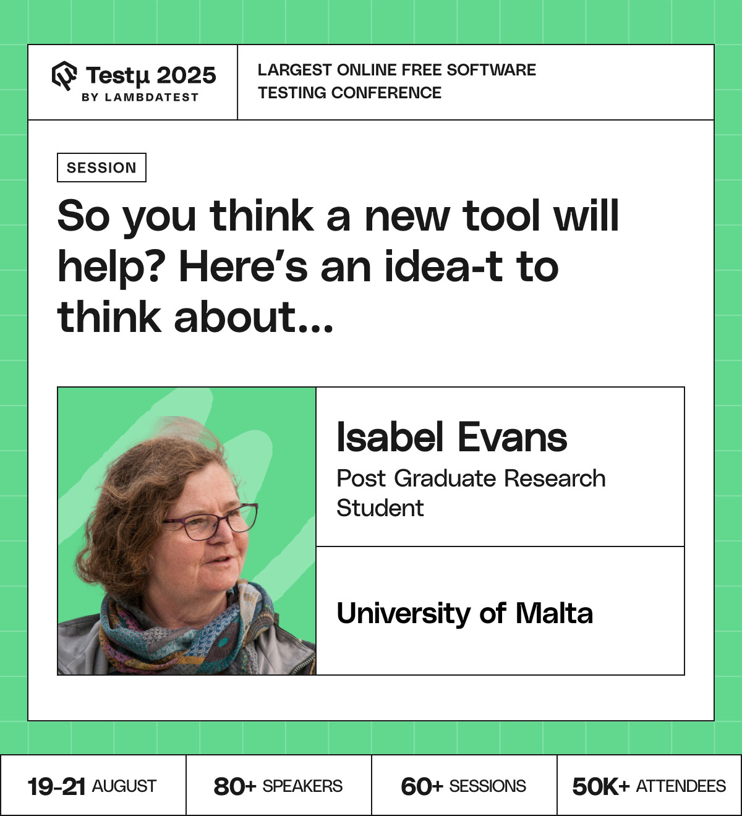Click the Testμ logo icon
Screen dimensions: 742x816
(x=64, y=76)
